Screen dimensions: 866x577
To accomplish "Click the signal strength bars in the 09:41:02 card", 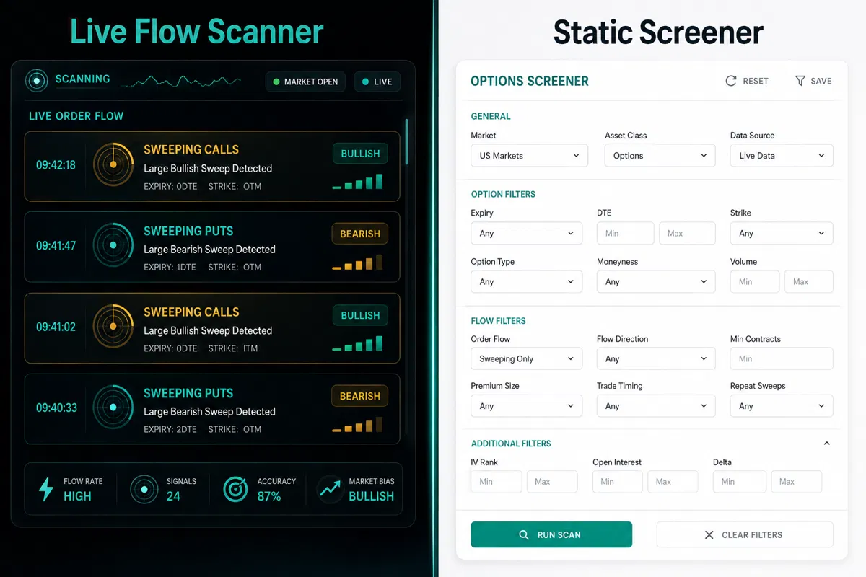I will [357, 343].
